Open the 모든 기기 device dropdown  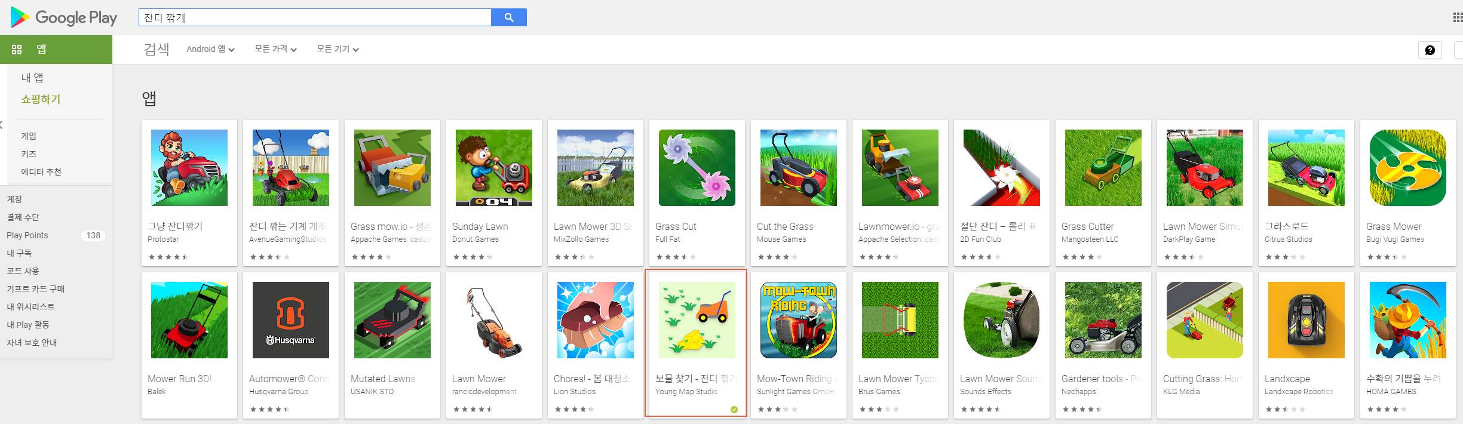click(x=338, y=49)
